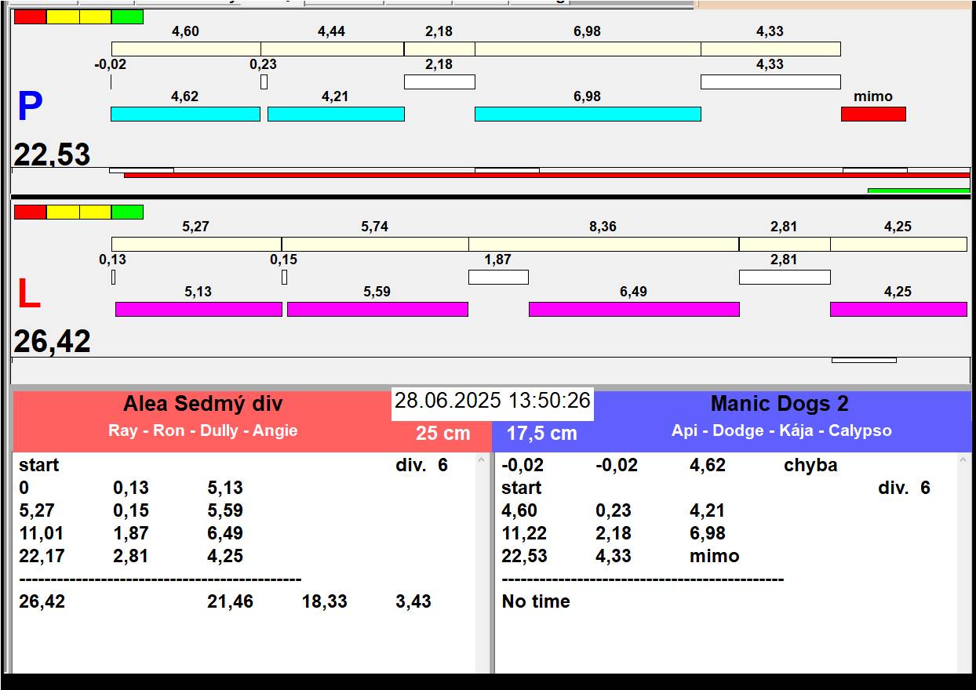Select the cyan 6,98 run bar
The width and height of the screenshot is (976, 690).
[587, 114]
